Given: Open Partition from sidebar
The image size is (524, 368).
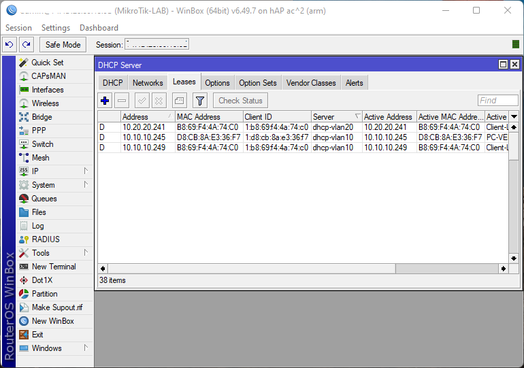Looking at the screenshot, I should (55, 294).
